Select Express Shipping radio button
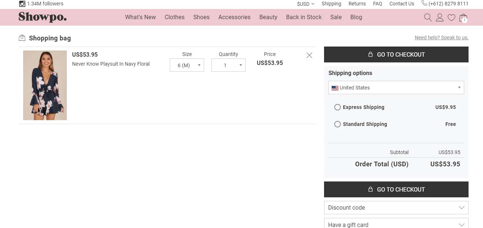483x228 pixels. [337, 107]
